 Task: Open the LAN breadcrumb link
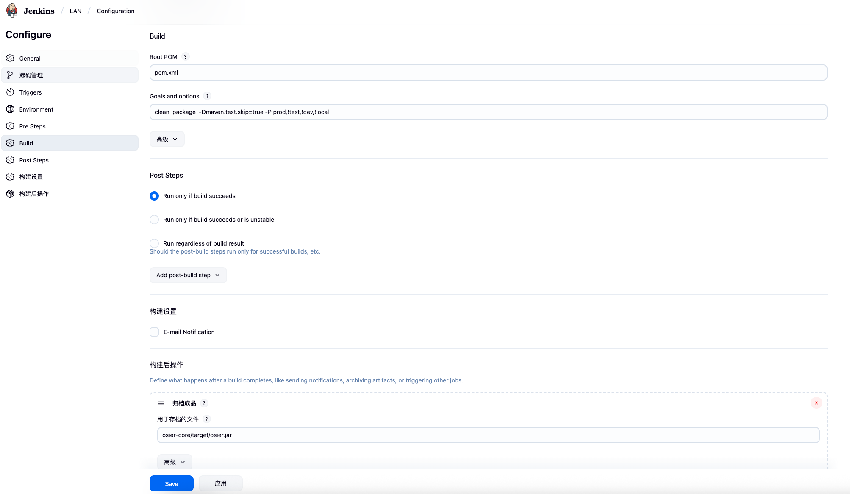point(75,11)
